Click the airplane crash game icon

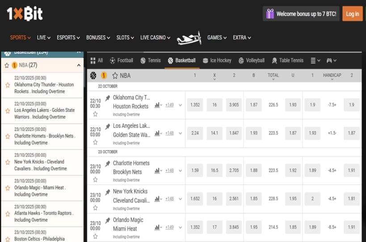pos(189,38)
